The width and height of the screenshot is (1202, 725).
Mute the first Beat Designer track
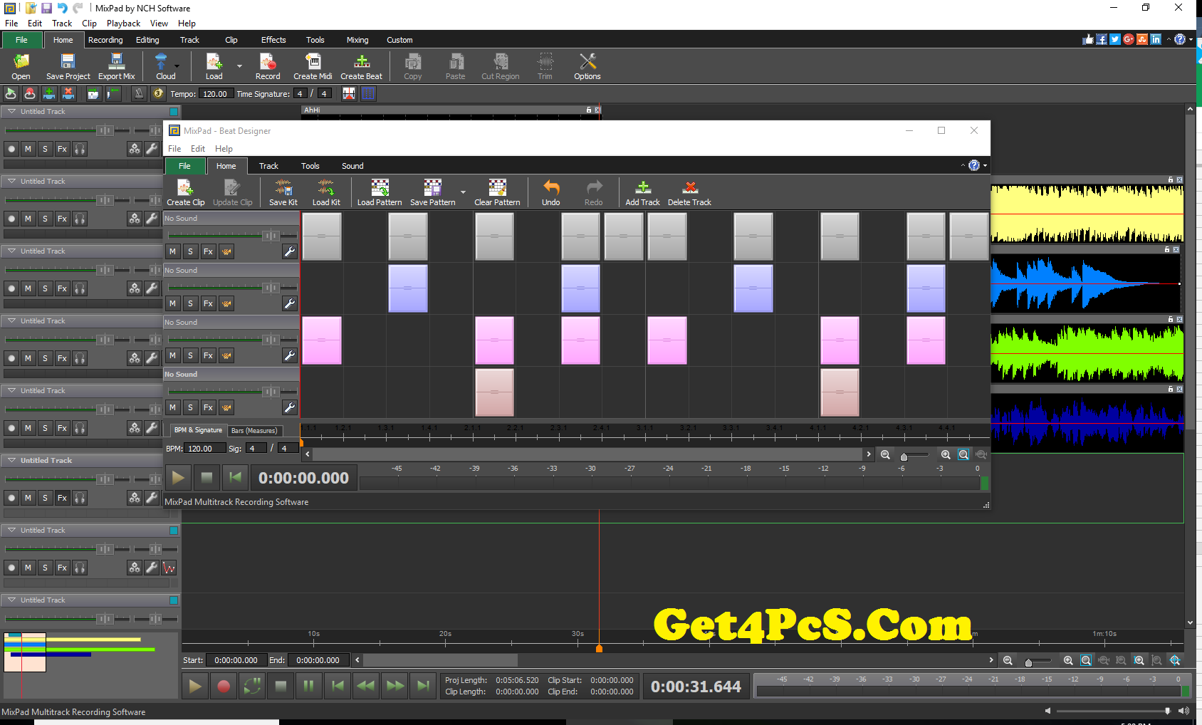[x=172, y=251]
